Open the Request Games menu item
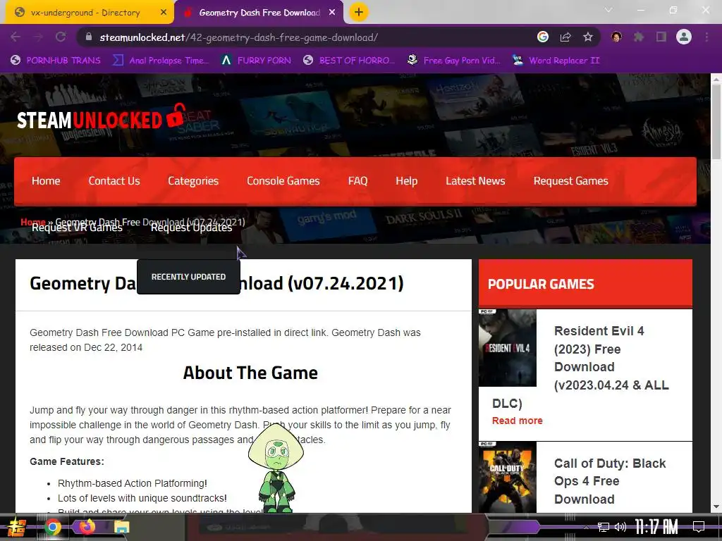722x541 pixels. (x=571, y=181)
